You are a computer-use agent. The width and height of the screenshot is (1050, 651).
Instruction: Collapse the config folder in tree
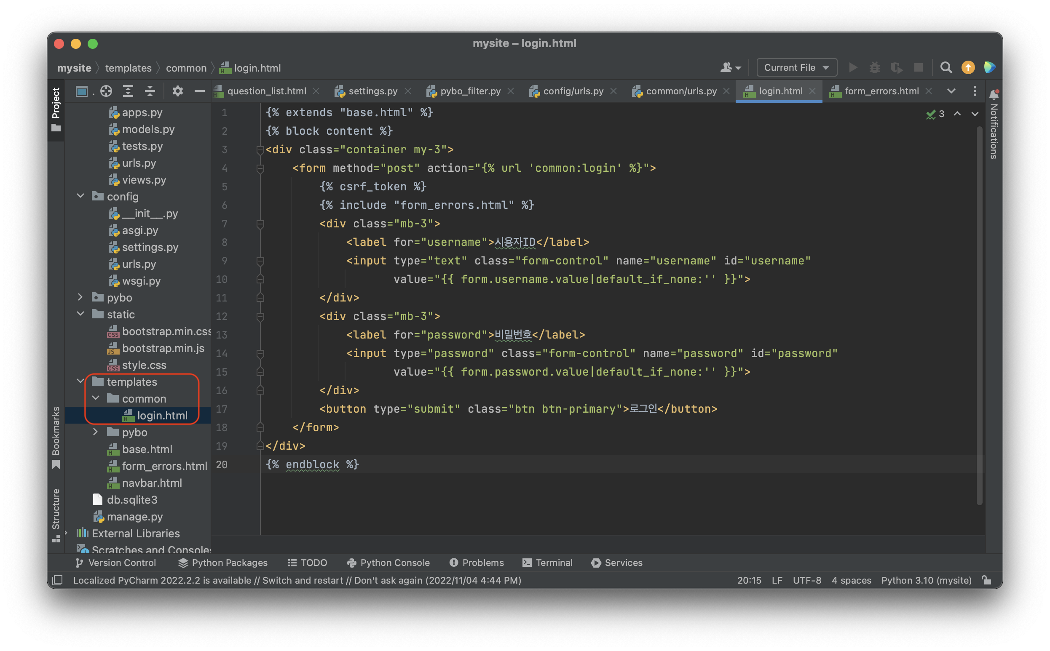coord(80,196)
